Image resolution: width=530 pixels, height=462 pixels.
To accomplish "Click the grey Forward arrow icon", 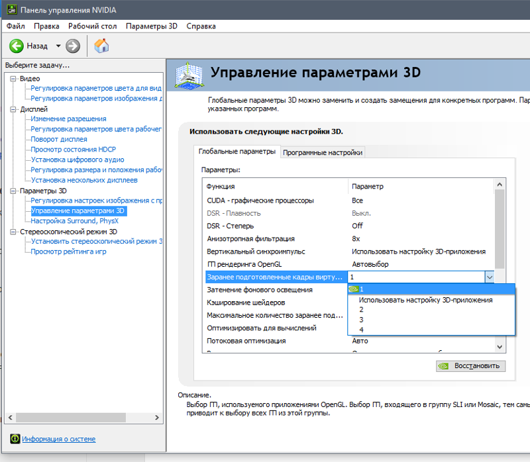I will (73, 46).
